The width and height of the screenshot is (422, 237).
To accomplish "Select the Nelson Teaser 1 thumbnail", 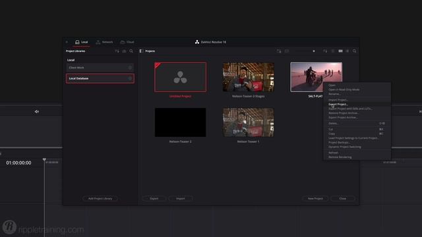I will point(248,122).
